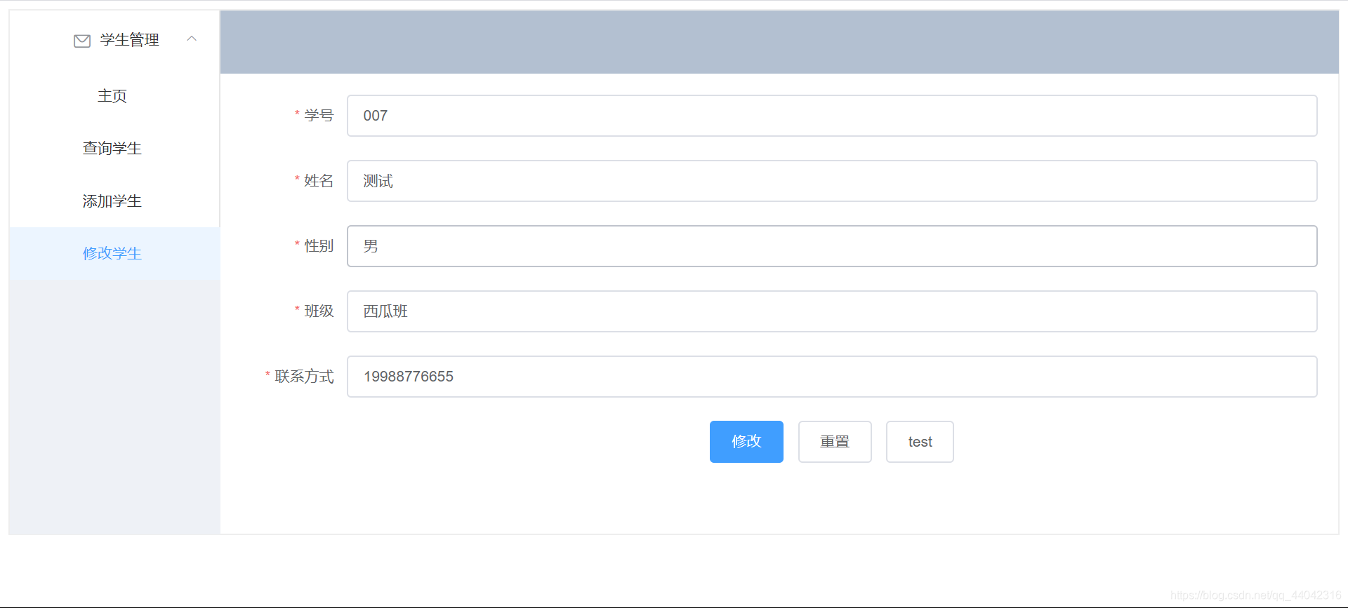Click the 性别 input showing 男
The width and height of the screenshot is (1348, 608).
tap(832, 246)
